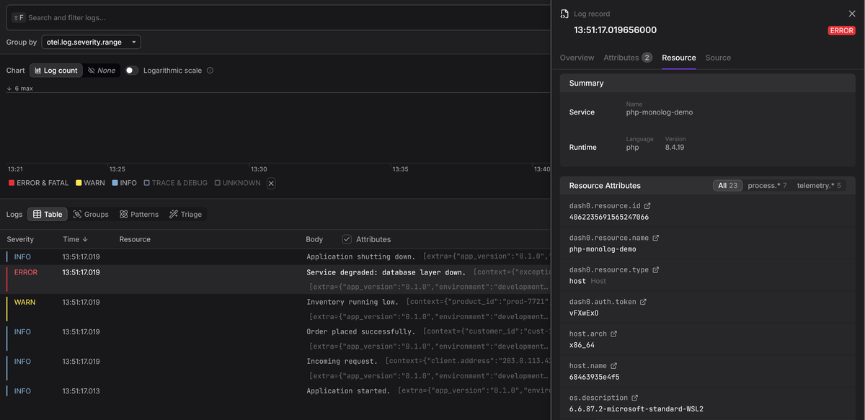This screenshot has height=420, width=865.
Task: Open the Overview tab
Action: [x=577, y=58]
